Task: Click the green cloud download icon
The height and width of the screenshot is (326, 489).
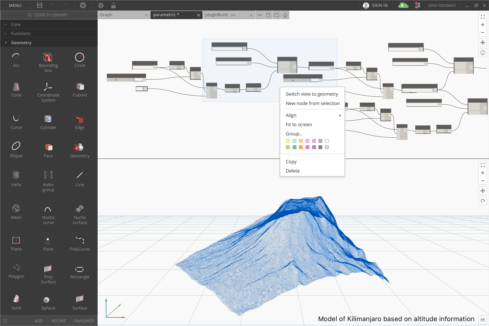Action: (403, 5)
